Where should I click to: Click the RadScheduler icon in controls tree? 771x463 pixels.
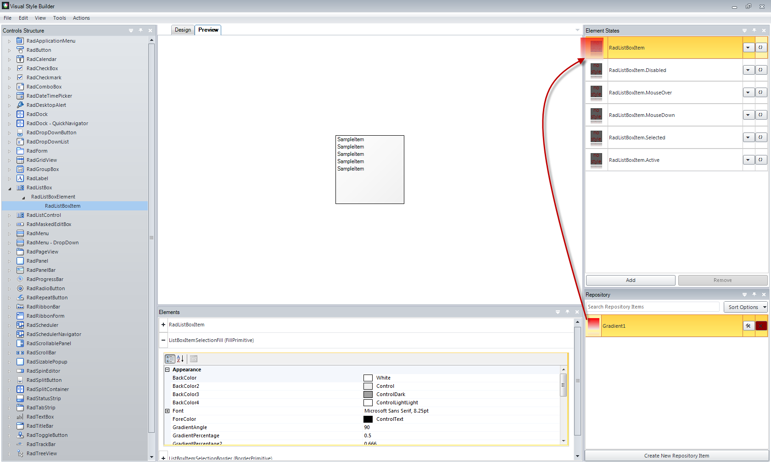[x=20, y=325]
